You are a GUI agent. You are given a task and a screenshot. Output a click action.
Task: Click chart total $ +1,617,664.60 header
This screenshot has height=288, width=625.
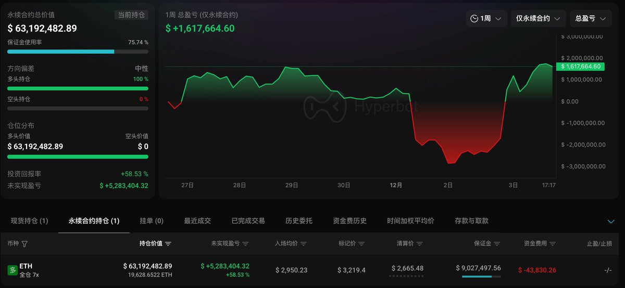pos(200,29)
